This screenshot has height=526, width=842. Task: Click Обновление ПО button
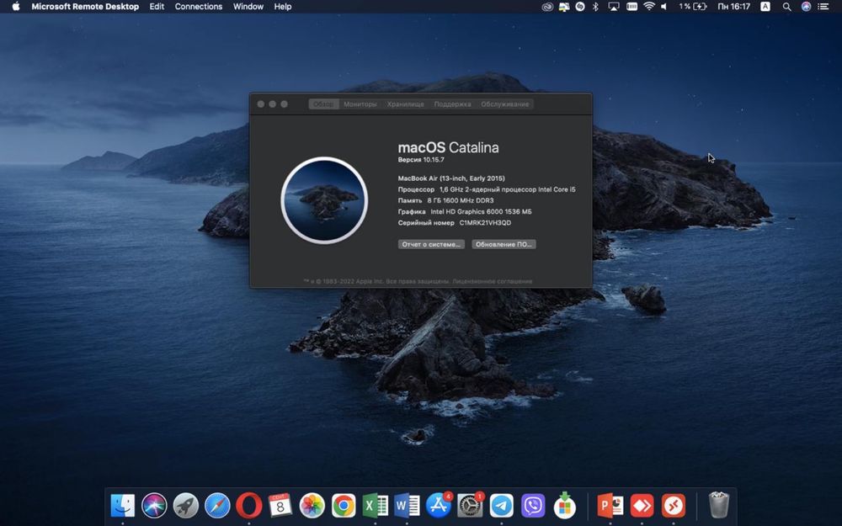[x=504, y=244]
